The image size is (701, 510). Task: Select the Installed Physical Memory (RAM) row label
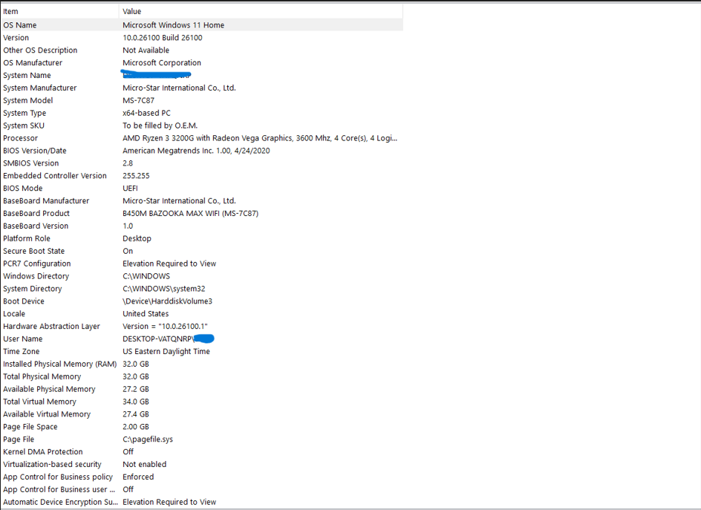point(60,364)
